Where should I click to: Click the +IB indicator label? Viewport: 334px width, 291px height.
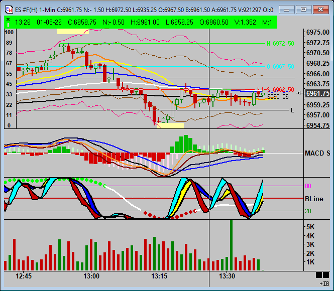(x=324, y=283)
